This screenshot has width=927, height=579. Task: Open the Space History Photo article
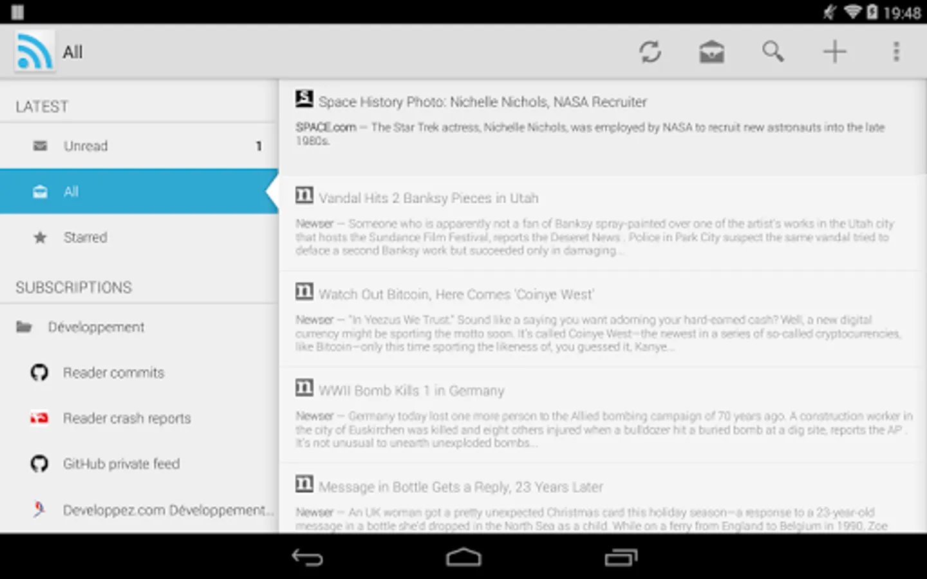tap(603, 127)
